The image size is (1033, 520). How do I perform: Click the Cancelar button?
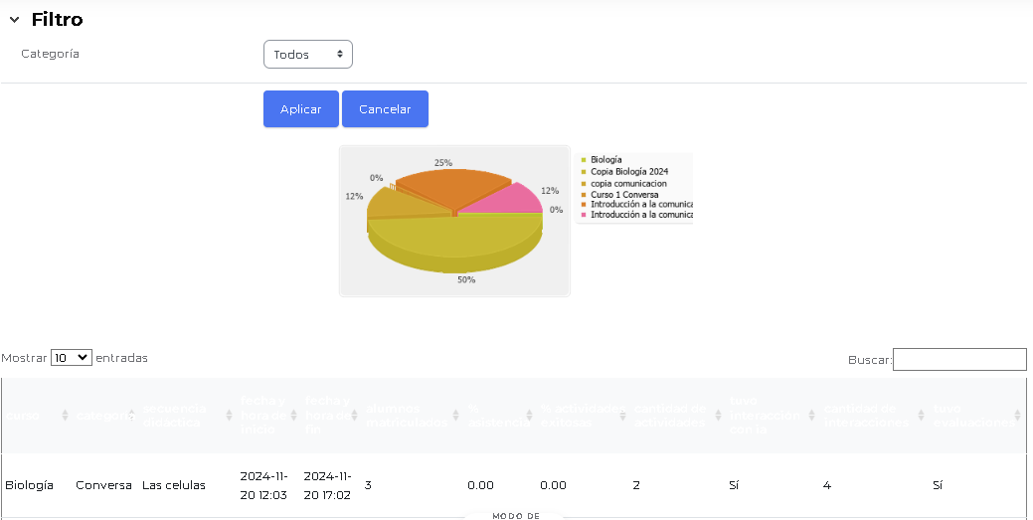385,109
